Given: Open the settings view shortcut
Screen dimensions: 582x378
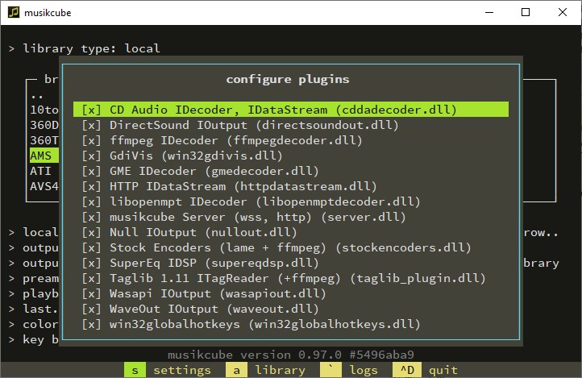Looking at the screenshot, I should (x=168, y=371).
